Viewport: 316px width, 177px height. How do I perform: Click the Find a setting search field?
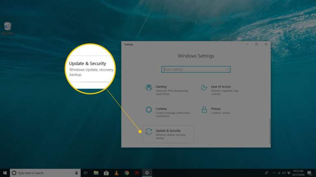point(196,69)
